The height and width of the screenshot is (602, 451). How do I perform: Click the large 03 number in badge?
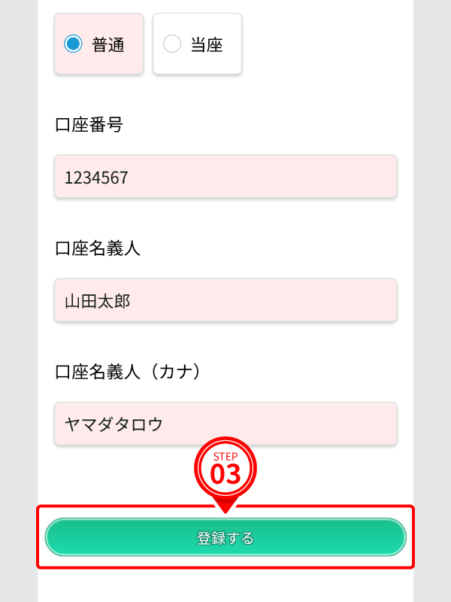(225, 475)
